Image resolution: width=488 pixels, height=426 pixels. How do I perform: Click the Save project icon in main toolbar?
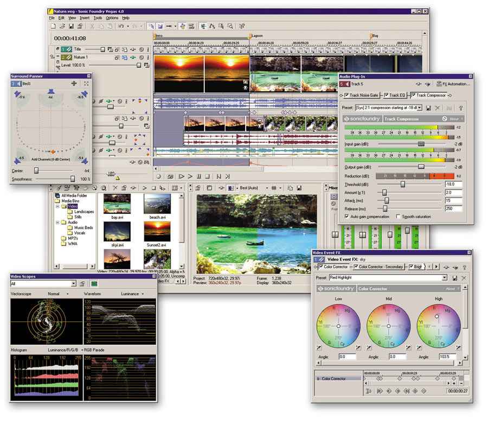[x=72, y=26]
